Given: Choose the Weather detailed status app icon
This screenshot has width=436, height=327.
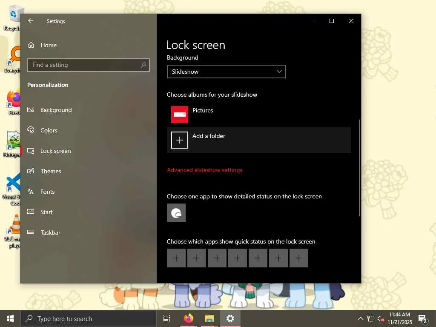Looking at the screenshot, I should coord(176,213).
